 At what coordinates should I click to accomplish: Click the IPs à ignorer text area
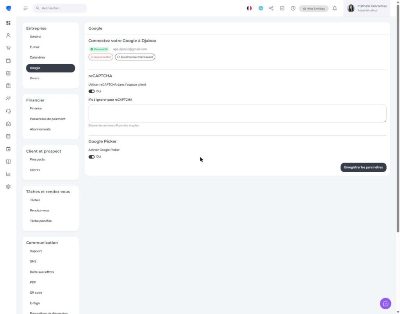point(237,113)
